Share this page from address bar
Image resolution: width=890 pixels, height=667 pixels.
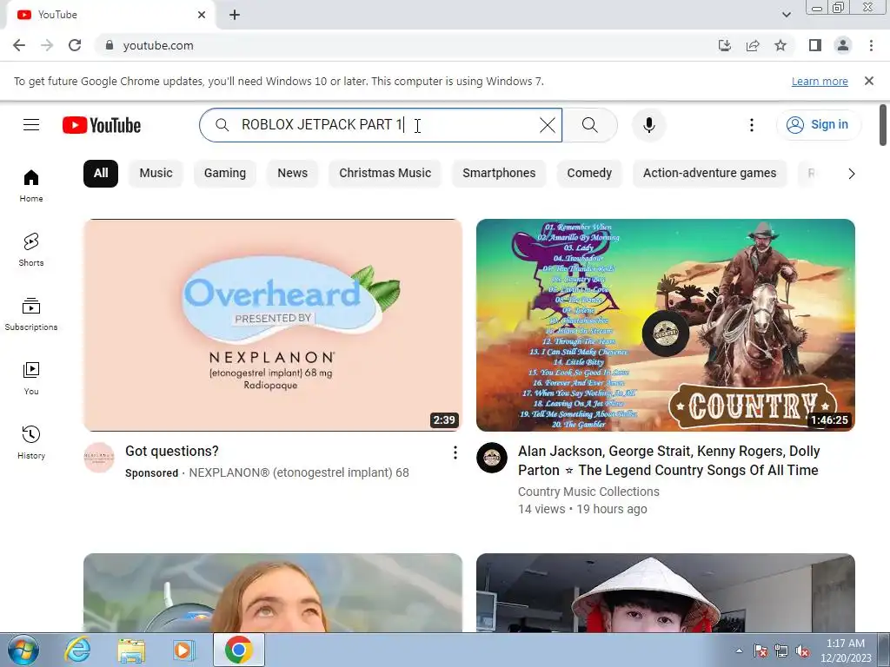[753, 45]
